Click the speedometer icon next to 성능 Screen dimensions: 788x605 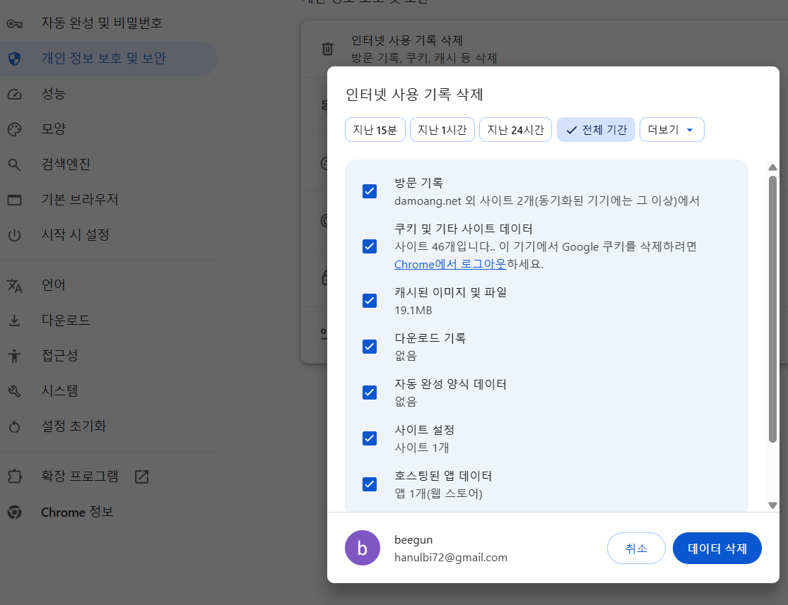[x=15, y=94]
